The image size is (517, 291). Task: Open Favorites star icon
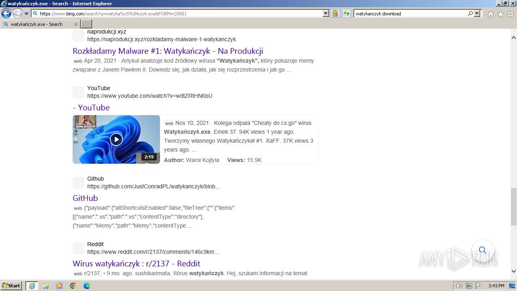500,14
